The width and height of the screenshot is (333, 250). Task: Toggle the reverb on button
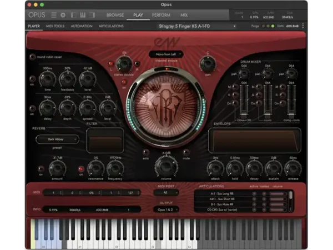[41, 169]
